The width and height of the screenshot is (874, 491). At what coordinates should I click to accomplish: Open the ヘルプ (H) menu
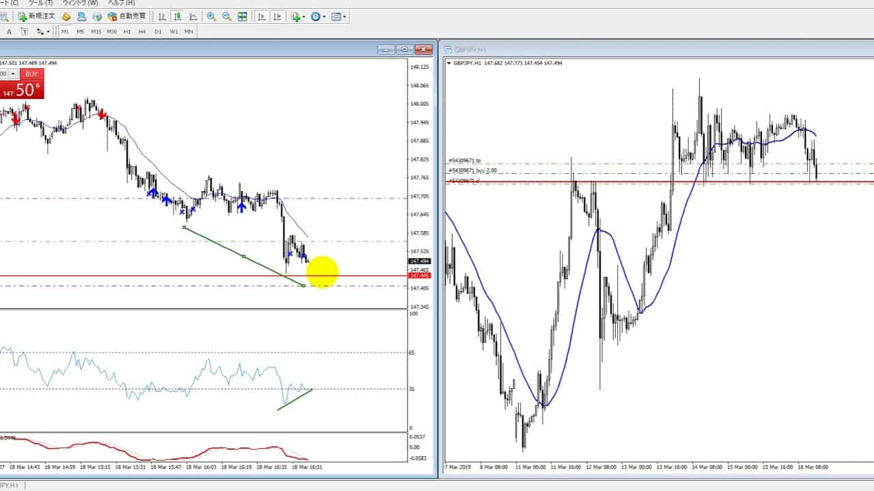tap(121, 3)
